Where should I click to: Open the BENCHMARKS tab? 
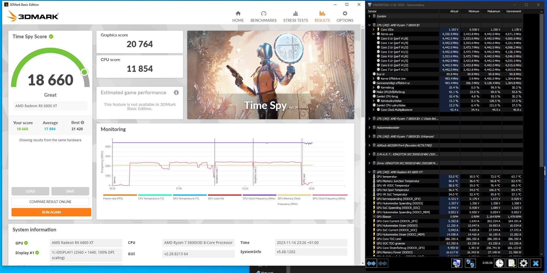(x=264, y=17)
